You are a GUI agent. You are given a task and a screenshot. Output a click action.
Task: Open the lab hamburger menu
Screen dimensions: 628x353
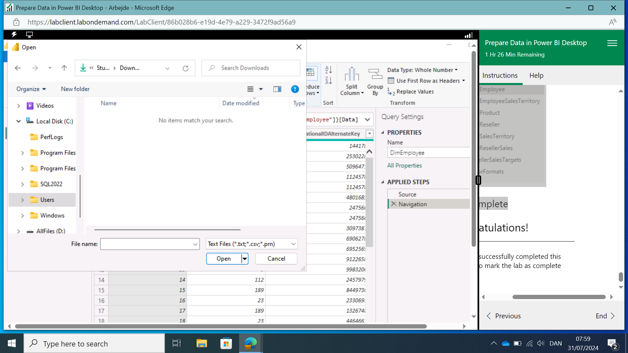[x=612, y=43]
